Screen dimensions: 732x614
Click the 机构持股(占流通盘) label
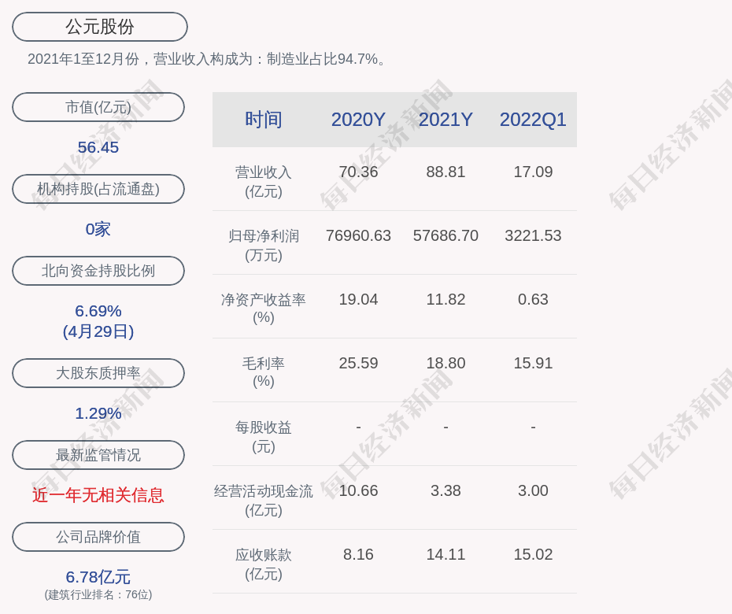coord(98,189)
